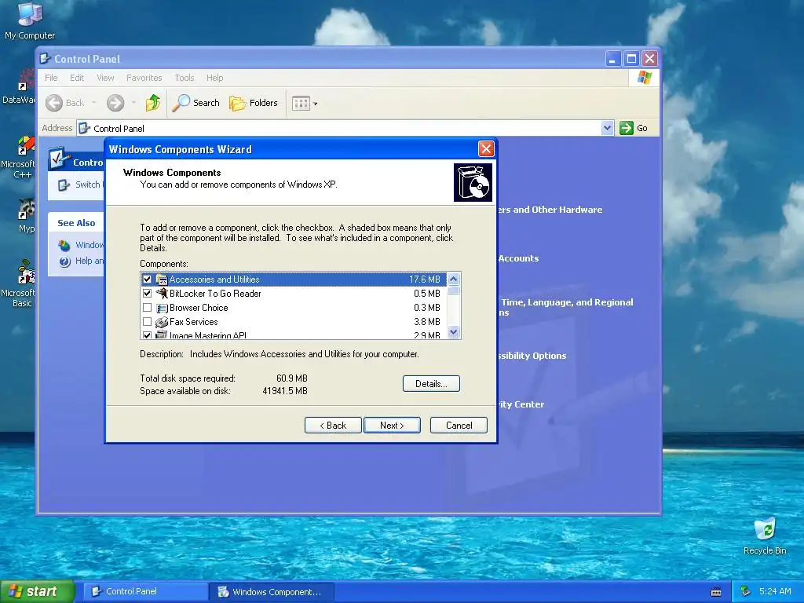Open the Microsoft C++ desktop shortcut
This screenshot has height=603, width=804.
[20, 157]
